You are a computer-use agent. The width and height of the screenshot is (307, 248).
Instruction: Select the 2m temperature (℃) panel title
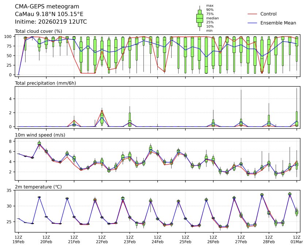[x=38, y=187]
